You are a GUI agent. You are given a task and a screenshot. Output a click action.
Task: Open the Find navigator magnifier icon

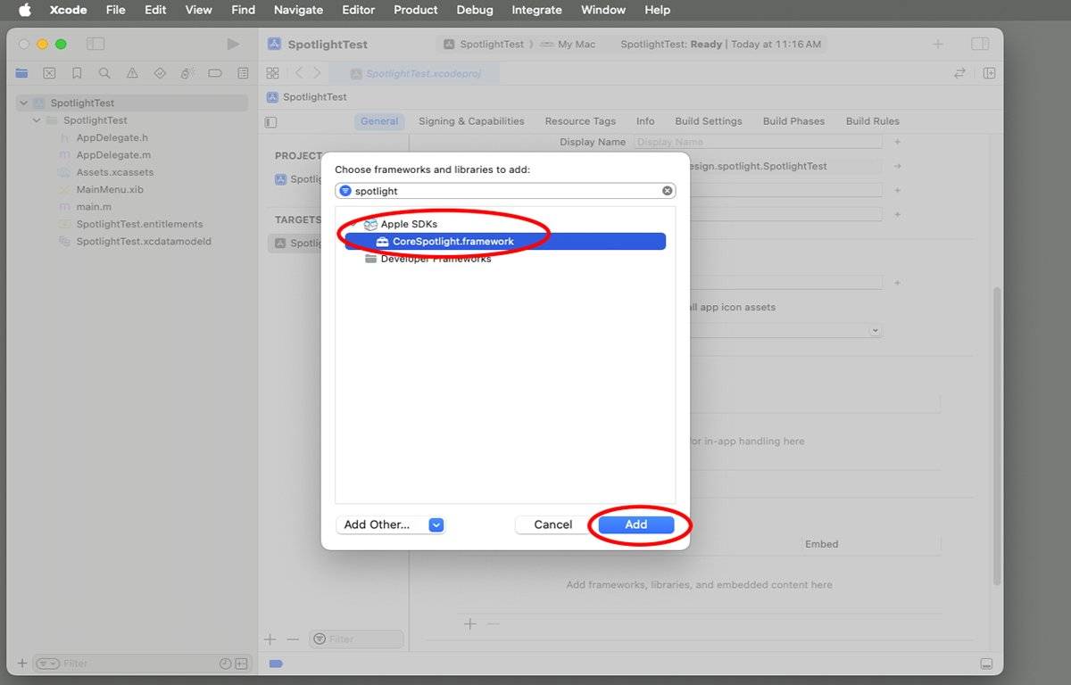(104, 73)
